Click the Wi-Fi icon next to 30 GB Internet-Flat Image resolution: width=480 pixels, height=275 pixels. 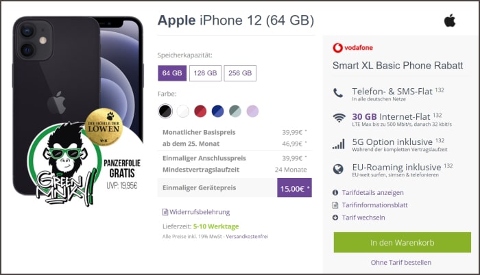[x=339, y=118]
